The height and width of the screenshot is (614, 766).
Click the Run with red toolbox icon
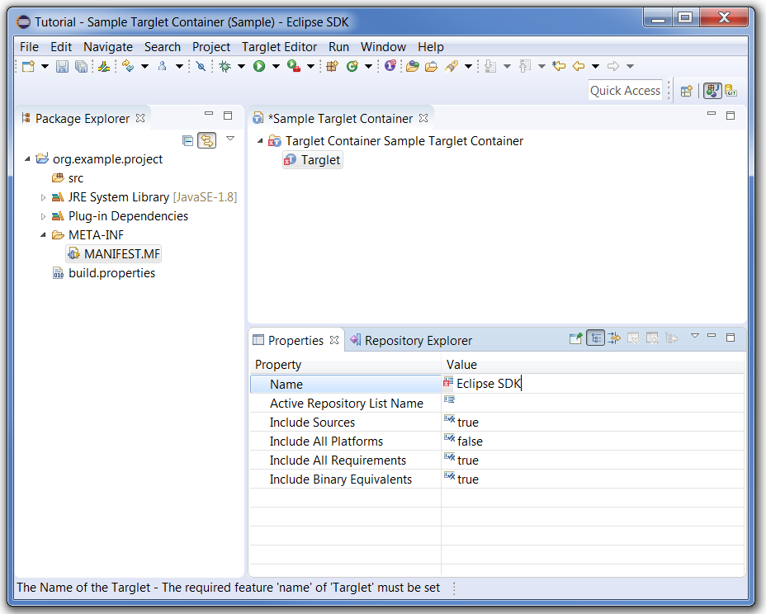click(294, 66)
